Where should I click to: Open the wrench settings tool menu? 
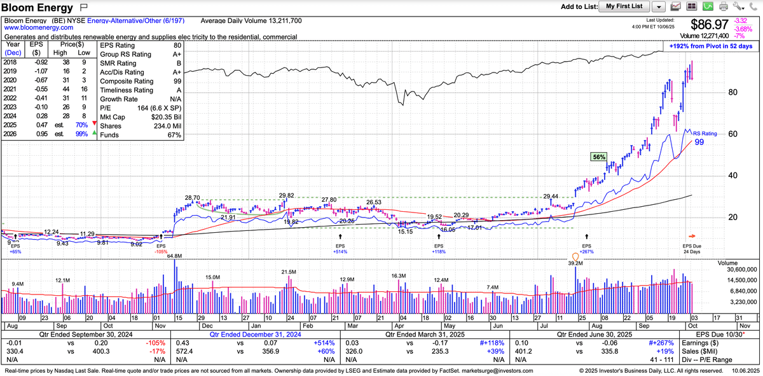[x=739, y=7]
